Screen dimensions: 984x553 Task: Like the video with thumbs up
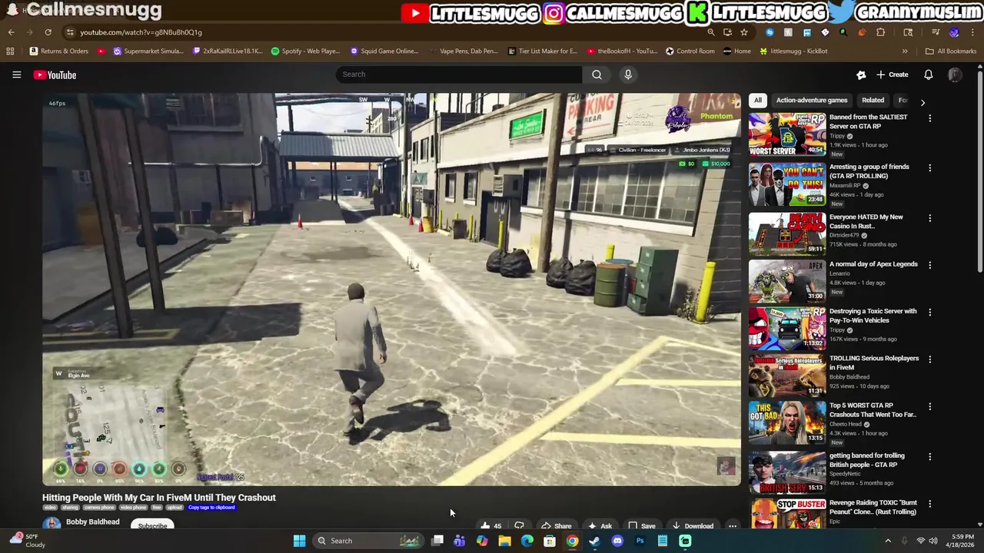490,526
